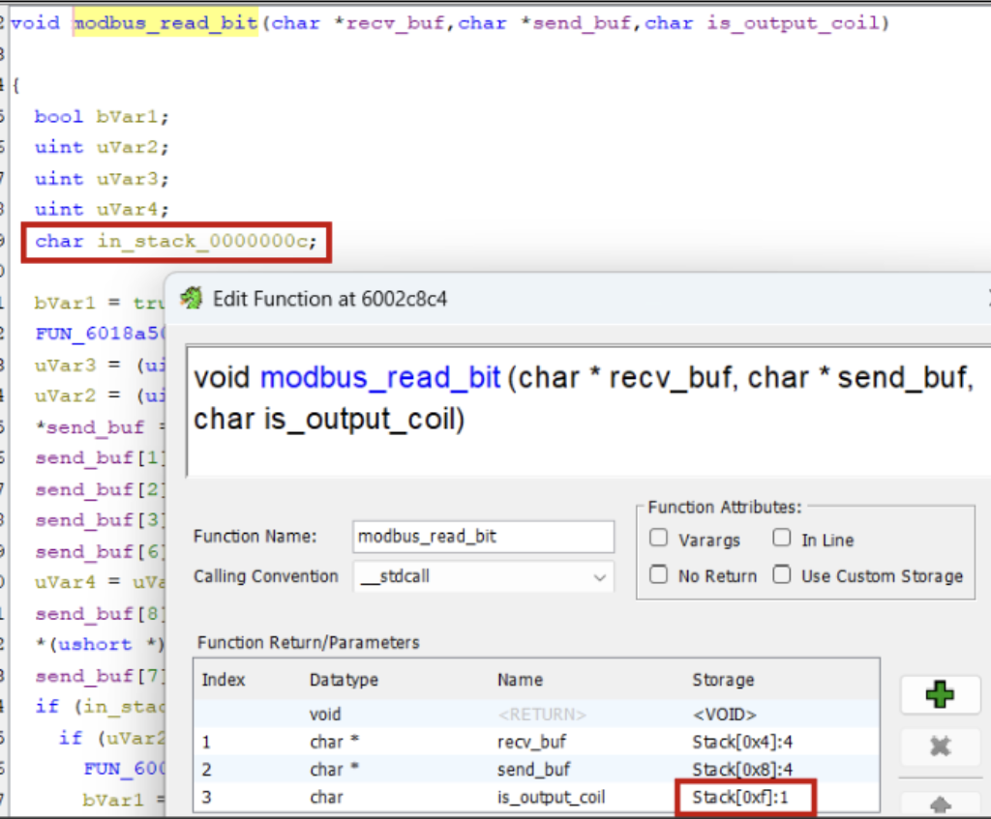Toggle the In Line attribute
Screen dimensions: 991x819
[x=782, y=540]
